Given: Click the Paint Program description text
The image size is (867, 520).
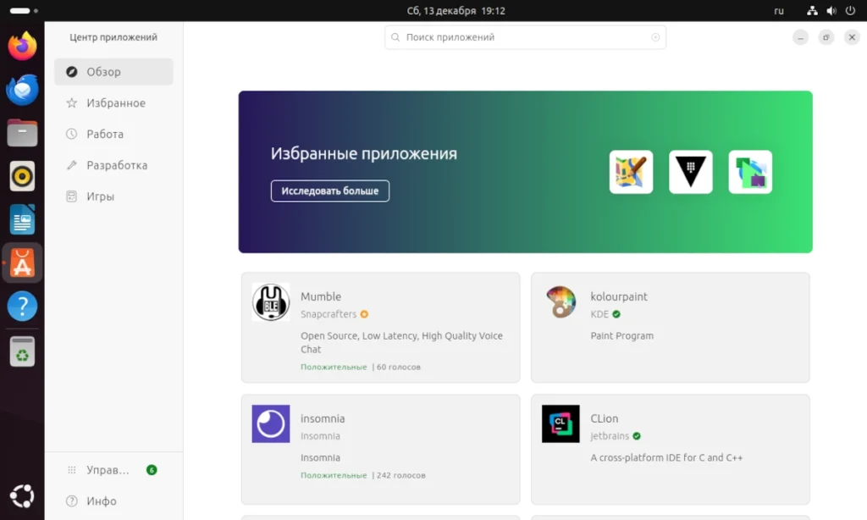Looking at the screenshot, I should tap(622, 335).
